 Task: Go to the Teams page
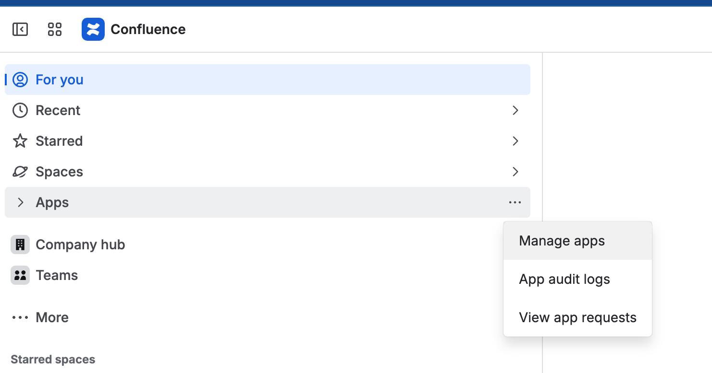click(x=57, y=275)
